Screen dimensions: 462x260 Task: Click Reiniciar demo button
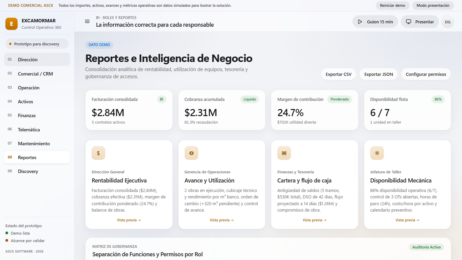coord(393,5)
